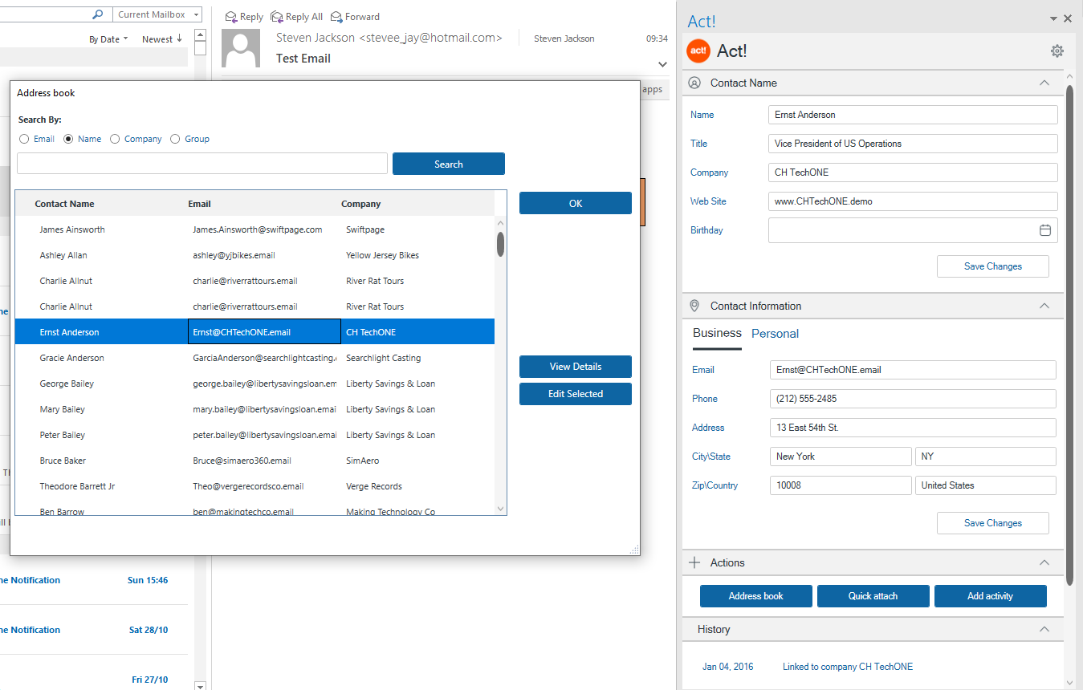Click the Act! logo icon in the panel header

(x=698, y=51)
